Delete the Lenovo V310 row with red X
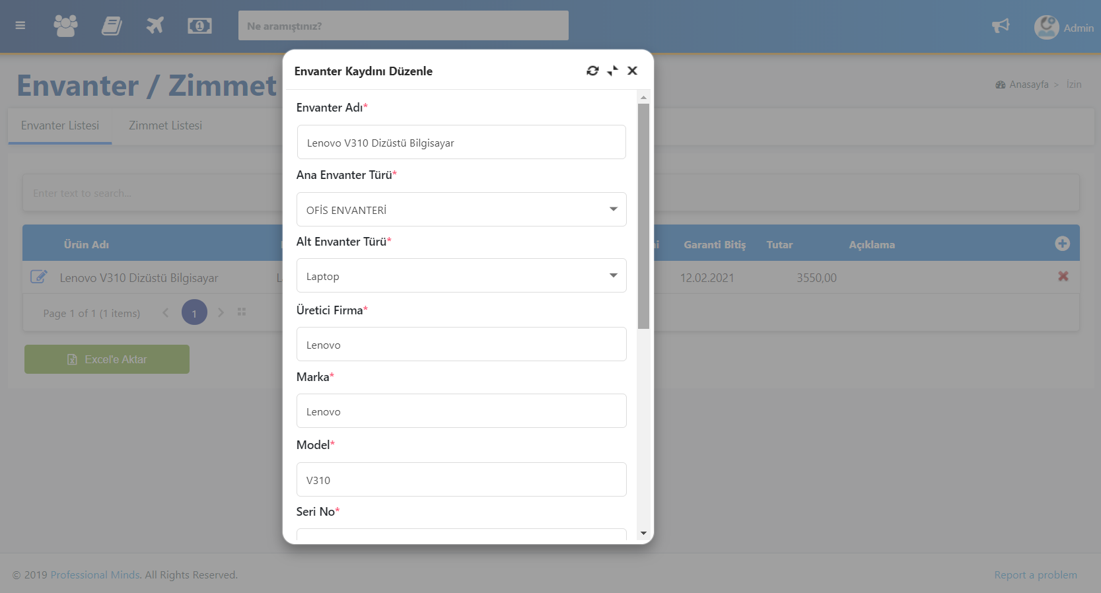This screenshot has height=593, width=1101. click(x=1063, y=277)
